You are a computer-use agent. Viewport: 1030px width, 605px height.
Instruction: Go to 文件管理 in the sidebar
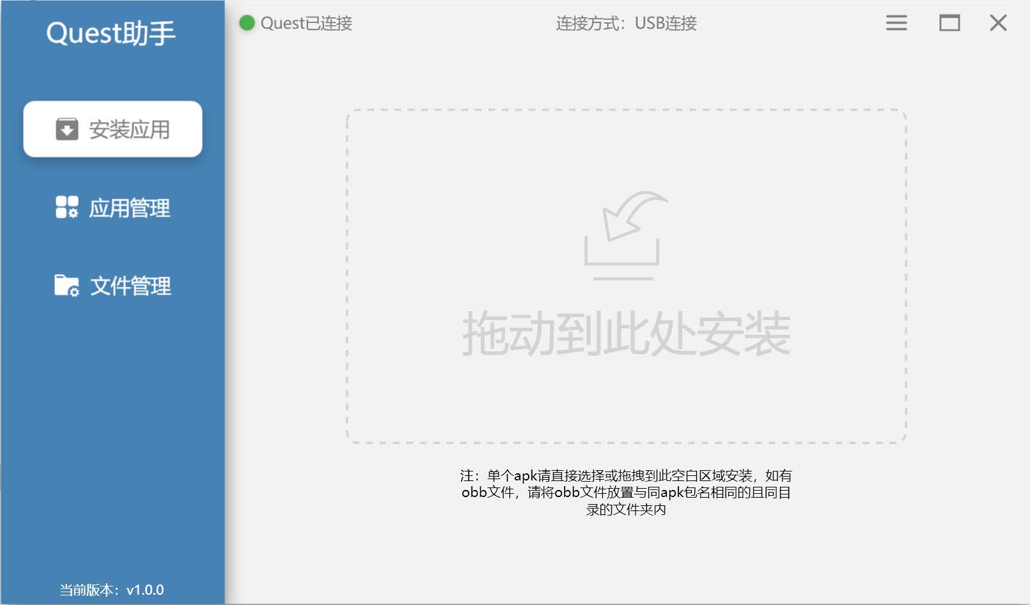113,286
